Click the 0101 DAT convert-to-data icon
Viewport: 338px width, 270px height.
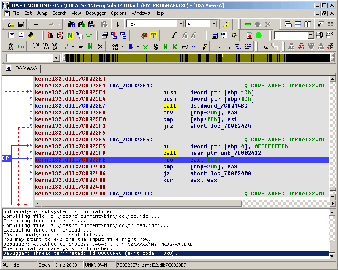pos(45,46)
